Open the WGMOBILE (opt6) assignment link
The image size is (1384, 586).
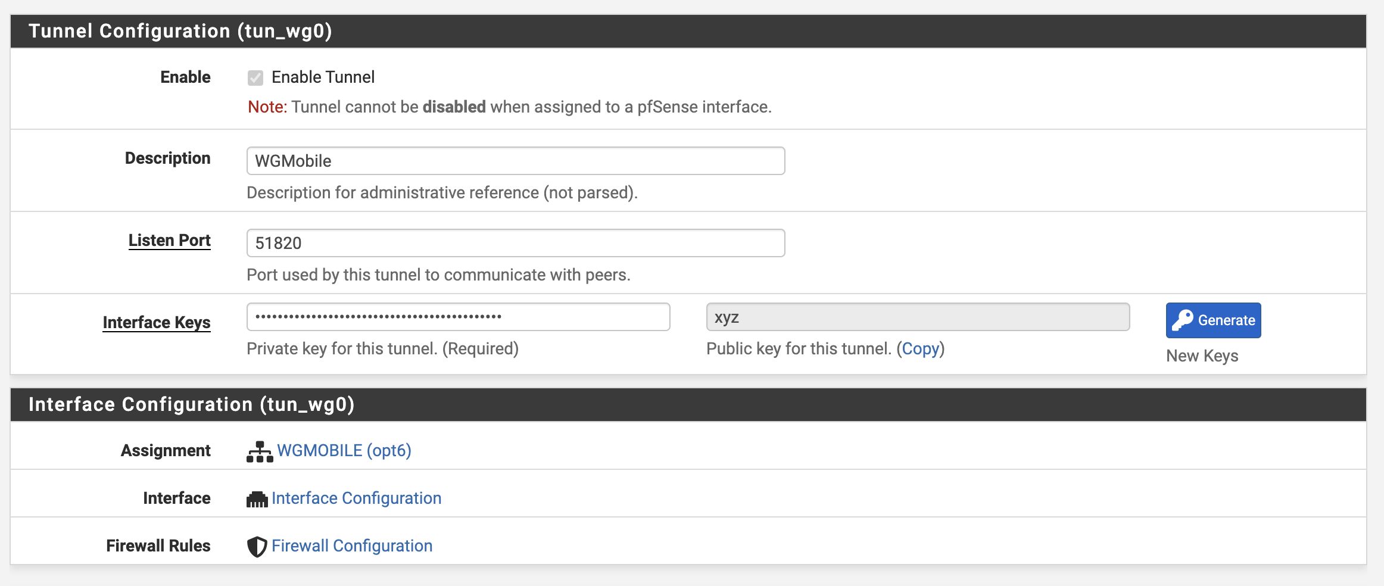tap(344, 450)
